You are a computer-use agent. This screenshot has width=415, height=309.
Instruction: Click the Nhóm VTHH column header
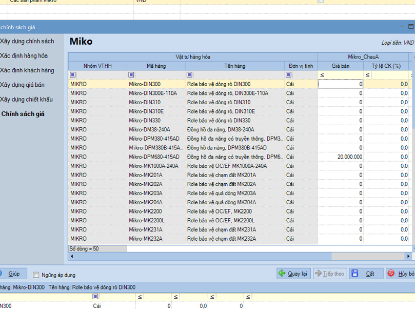(97, 66)
